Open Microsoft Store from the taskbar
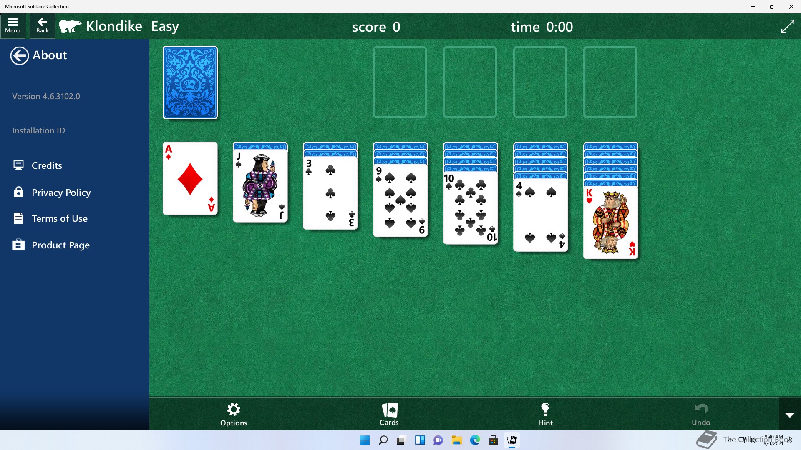801x450 pixels. point(493,440)
